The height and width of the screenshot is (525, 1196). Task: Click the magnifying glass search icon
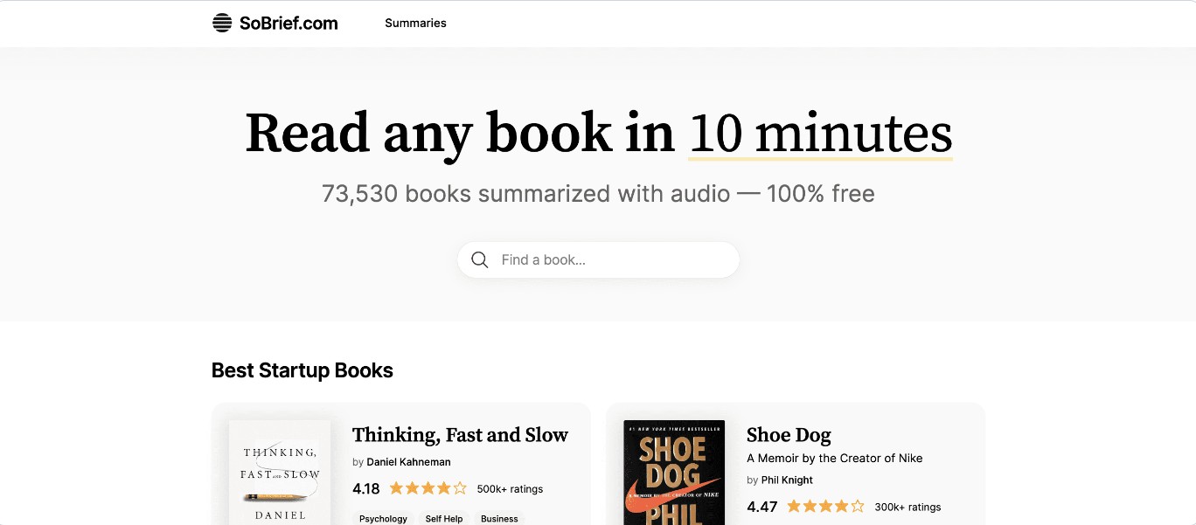479,259
